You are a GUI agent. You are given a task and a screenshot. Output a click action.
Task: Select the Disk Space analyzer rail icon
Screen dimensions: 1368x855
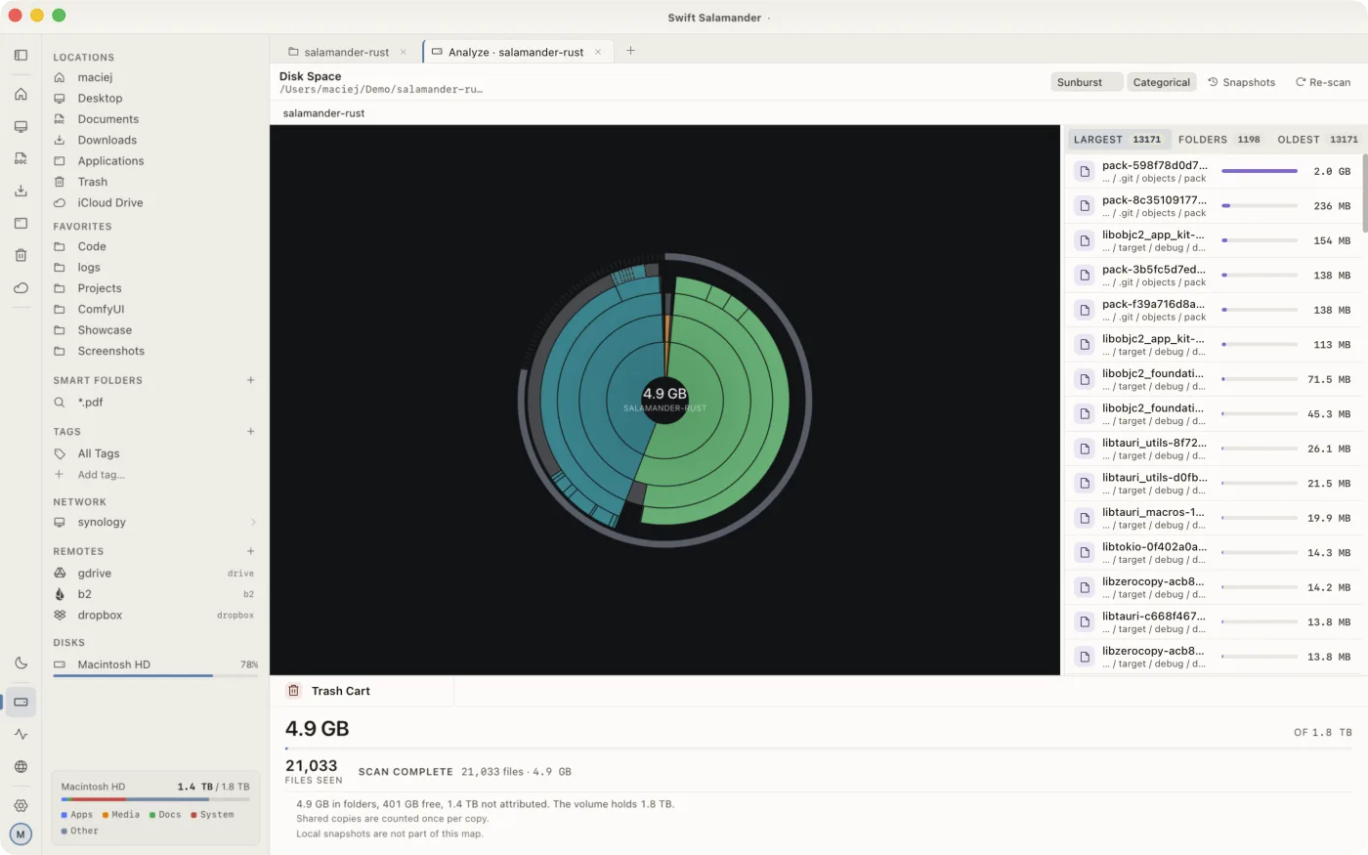tap(21, 702)
